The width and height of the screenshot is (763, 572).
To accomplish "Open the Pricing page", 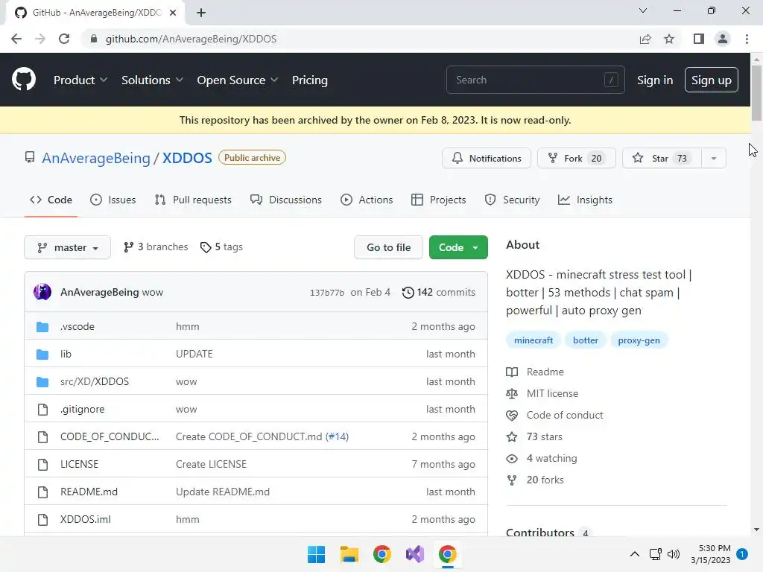I will (309, 80).
